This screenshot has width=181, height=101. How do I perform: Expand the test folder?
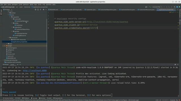click(x=7, y=44)
